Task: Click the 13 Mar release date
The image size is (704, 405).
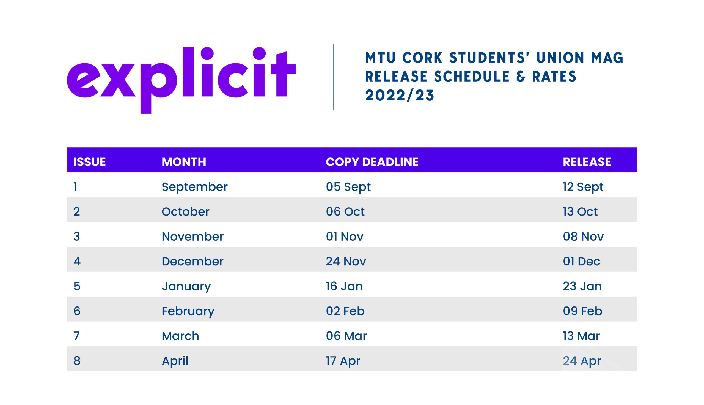Action: click(581, 336)
